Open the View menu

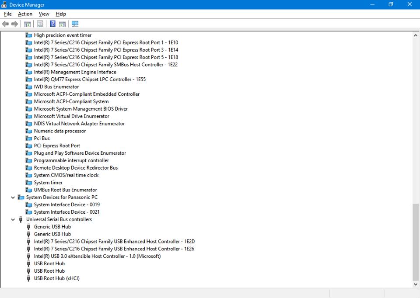(44, 14)
